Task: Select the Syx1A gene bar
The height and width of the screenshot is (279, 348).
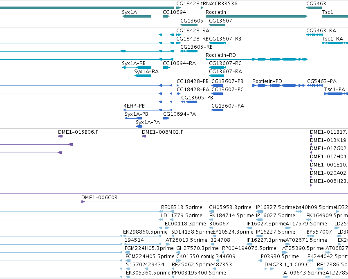Action: coord(137,16)
